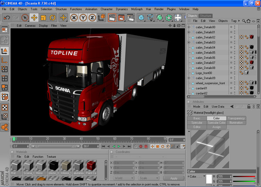Image resolution: width=261 pixels, height=187 pixels.
Task: Open the Color mode dropdown arrow
Action: pyautogui.click(x=204, y=176)
